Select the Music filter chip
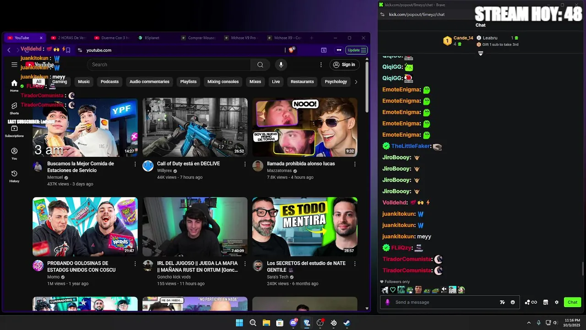586x330 pixels. coord(84,82)
